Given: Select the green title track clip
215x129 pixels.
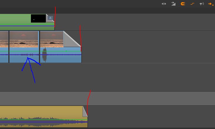Looking at the screenshot, I should (27, 22).
